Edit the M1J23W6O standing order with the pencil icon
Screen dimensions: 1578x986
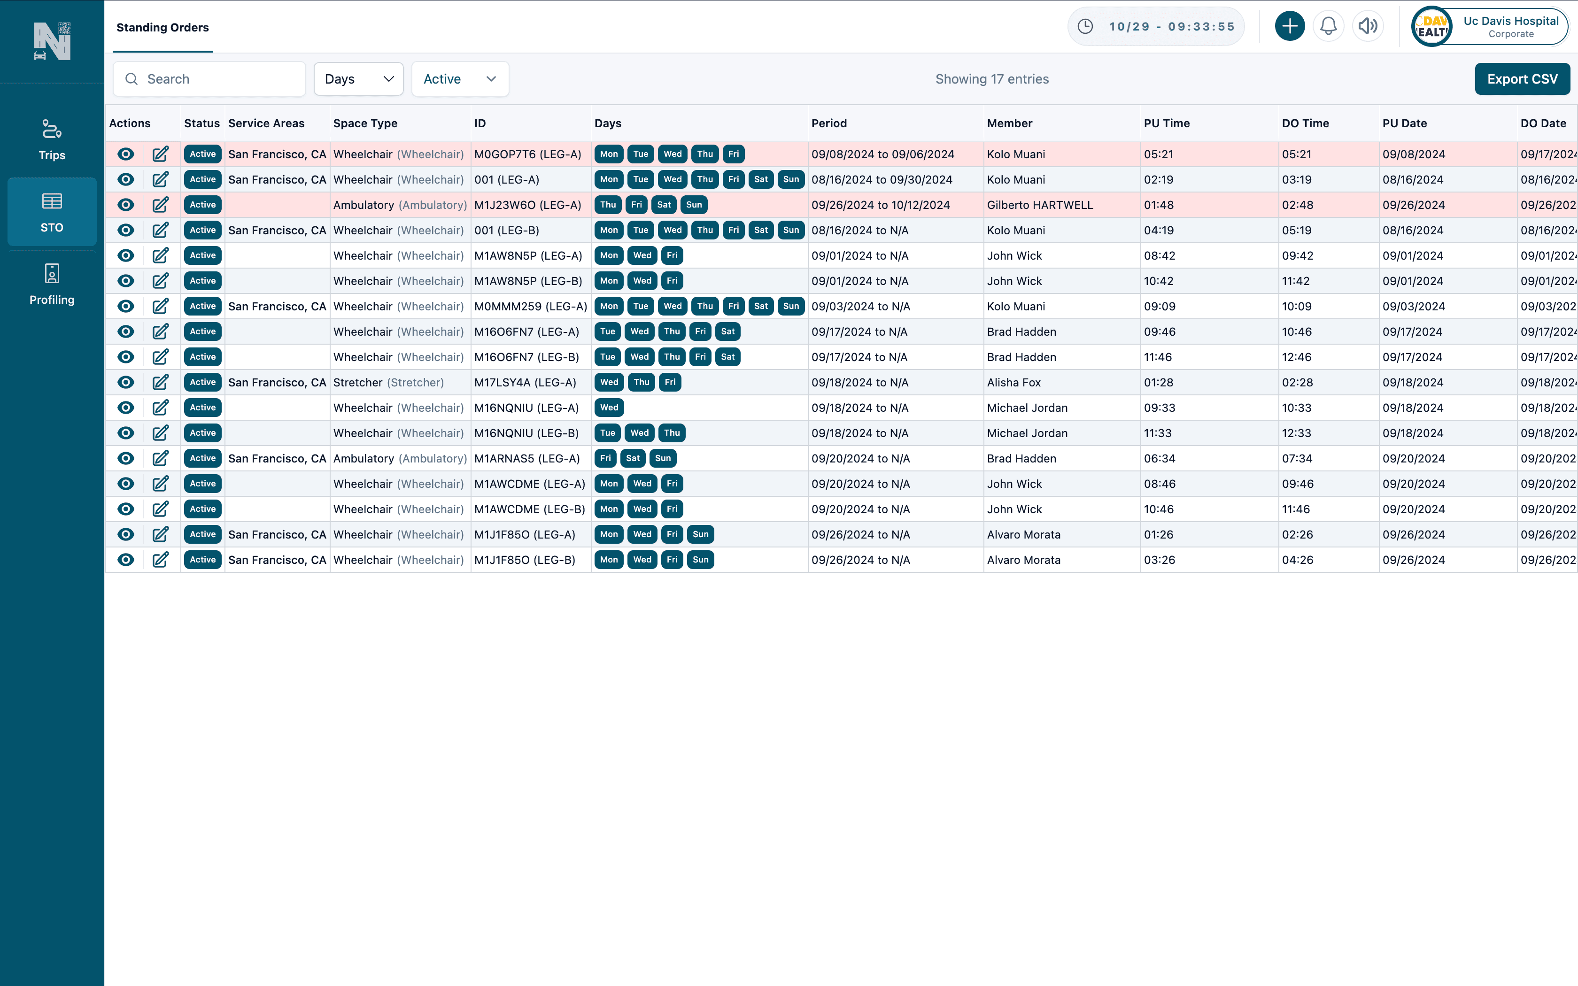coord(161,204)
